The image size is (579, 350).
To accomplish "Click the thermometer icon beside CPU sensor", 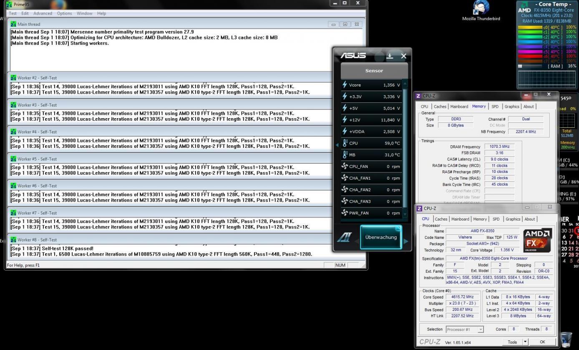I will tap(345, 143).
